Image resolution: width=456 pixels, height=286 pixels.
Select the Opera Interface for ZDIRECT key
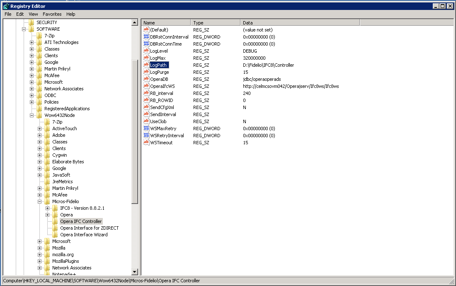coord(89,228)
